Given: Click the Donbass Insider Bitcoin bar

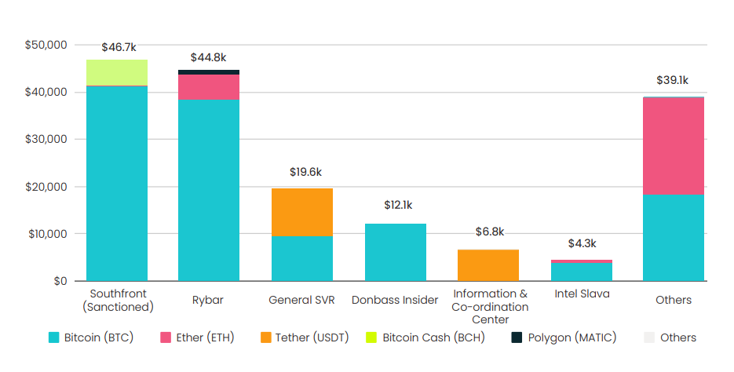Looking at the screenshot, I should pos(396,252).
